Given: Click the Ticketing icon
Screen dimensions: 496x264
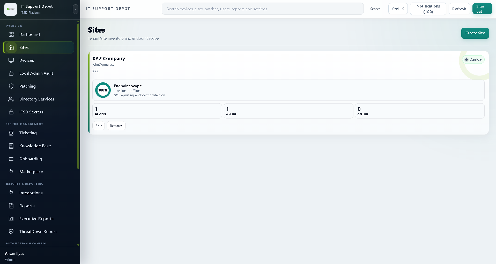Looking at the screenshot, I should (x=11, y=133).
